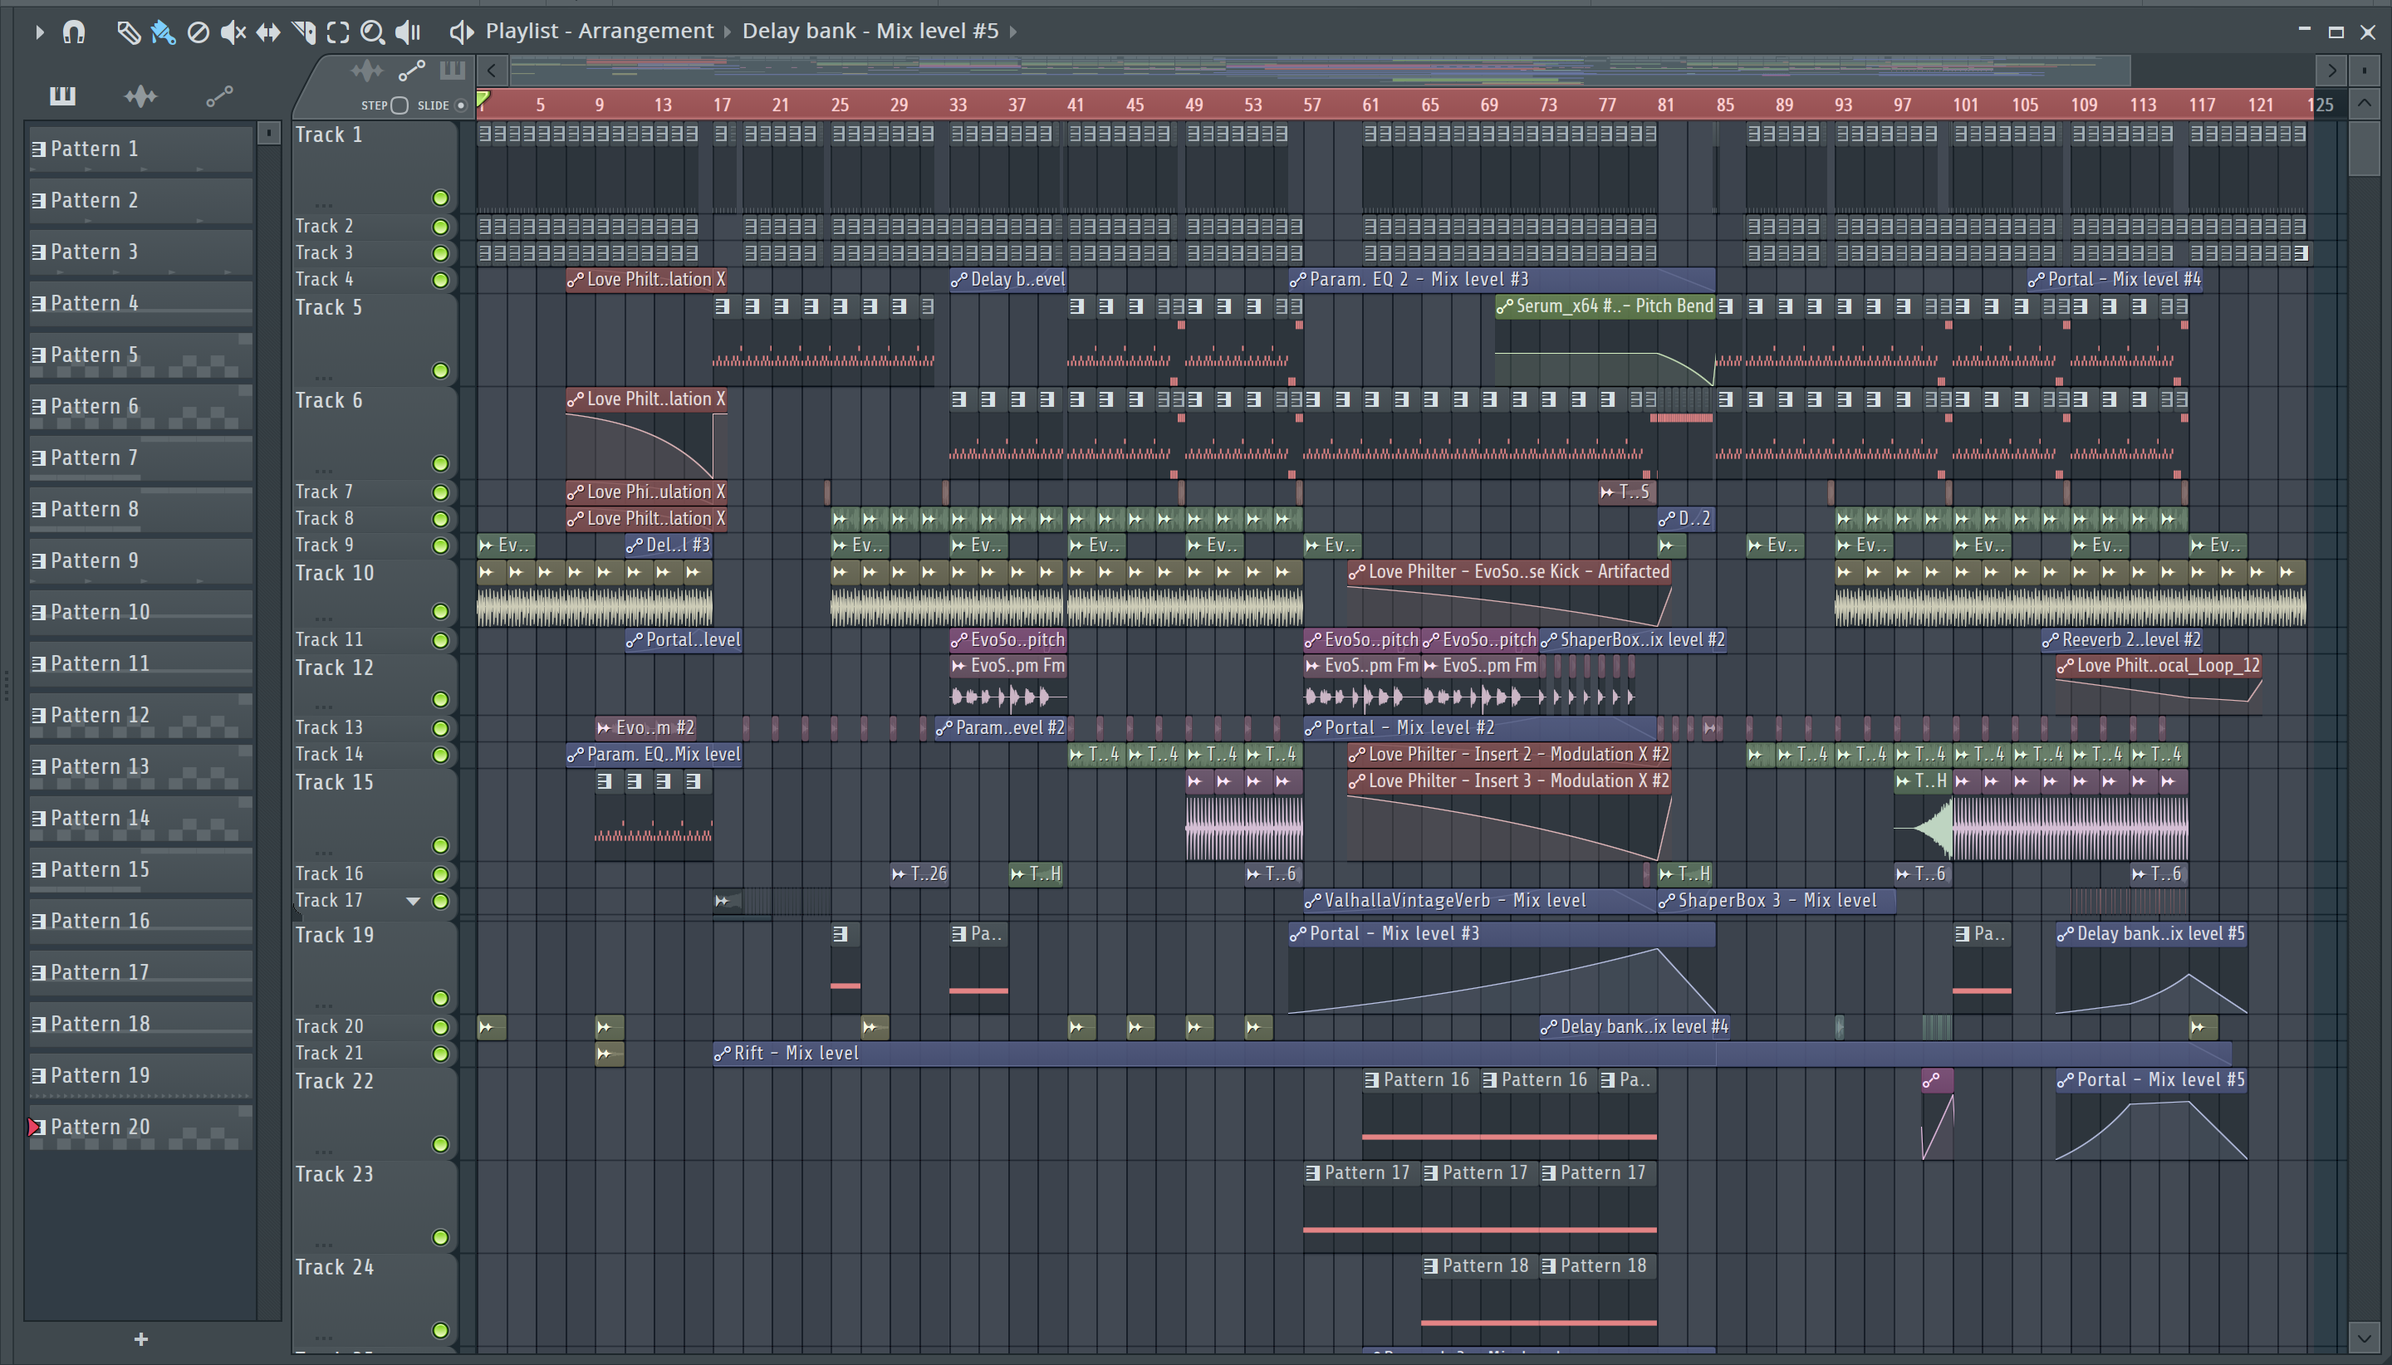Open the Playlist - Arrangement breadcrumb menu
The height and width of the screenshot is (1365, 2392).
(599, 31)
